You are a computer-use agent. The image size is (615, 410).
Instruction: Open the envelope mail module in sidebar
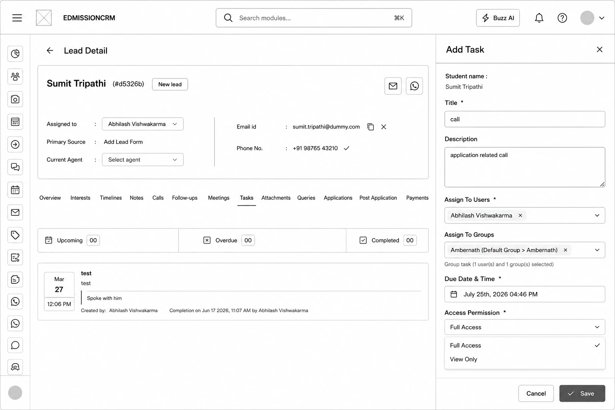15,213
